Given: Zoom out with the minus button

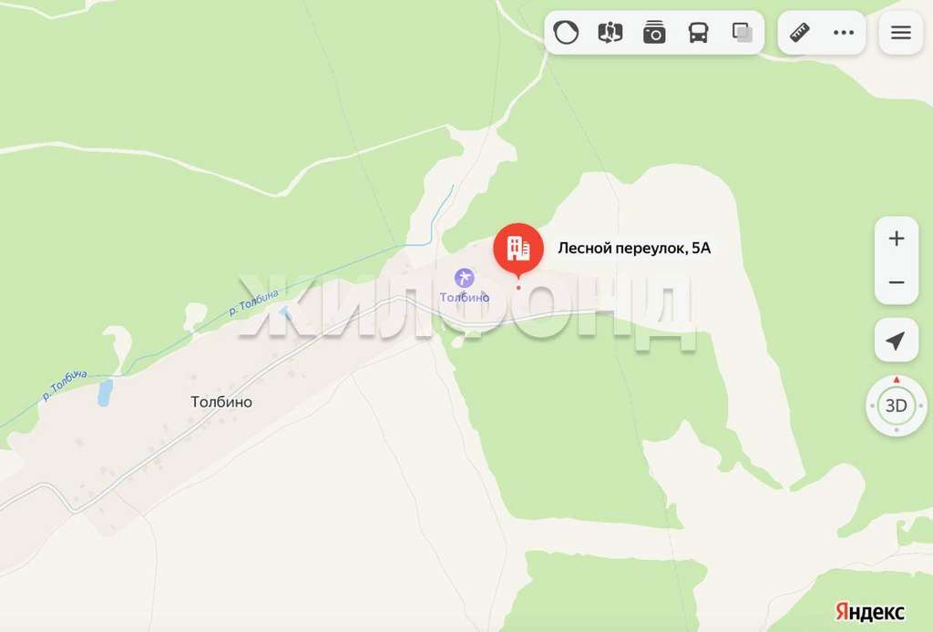Looking at the screenshot, I should coord(897,282).
